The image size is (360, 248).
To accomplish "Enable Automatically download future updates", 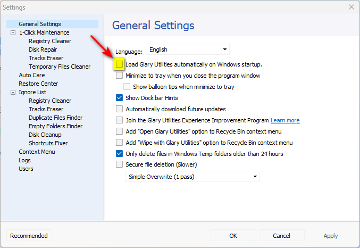I will 120,109.
